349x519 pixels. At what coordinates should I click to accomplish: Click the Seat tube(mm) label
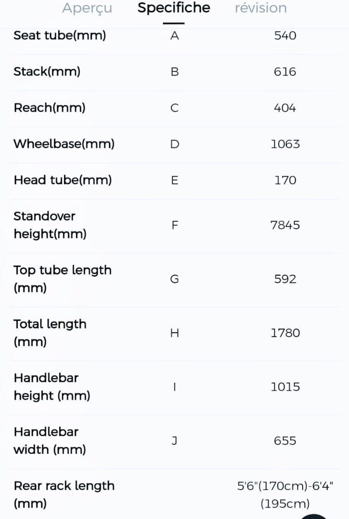click(x=60, y=35)
